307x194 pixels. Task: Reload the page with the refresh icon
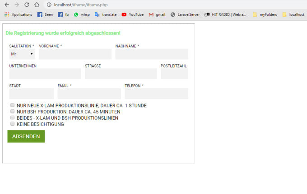(27, 5)
